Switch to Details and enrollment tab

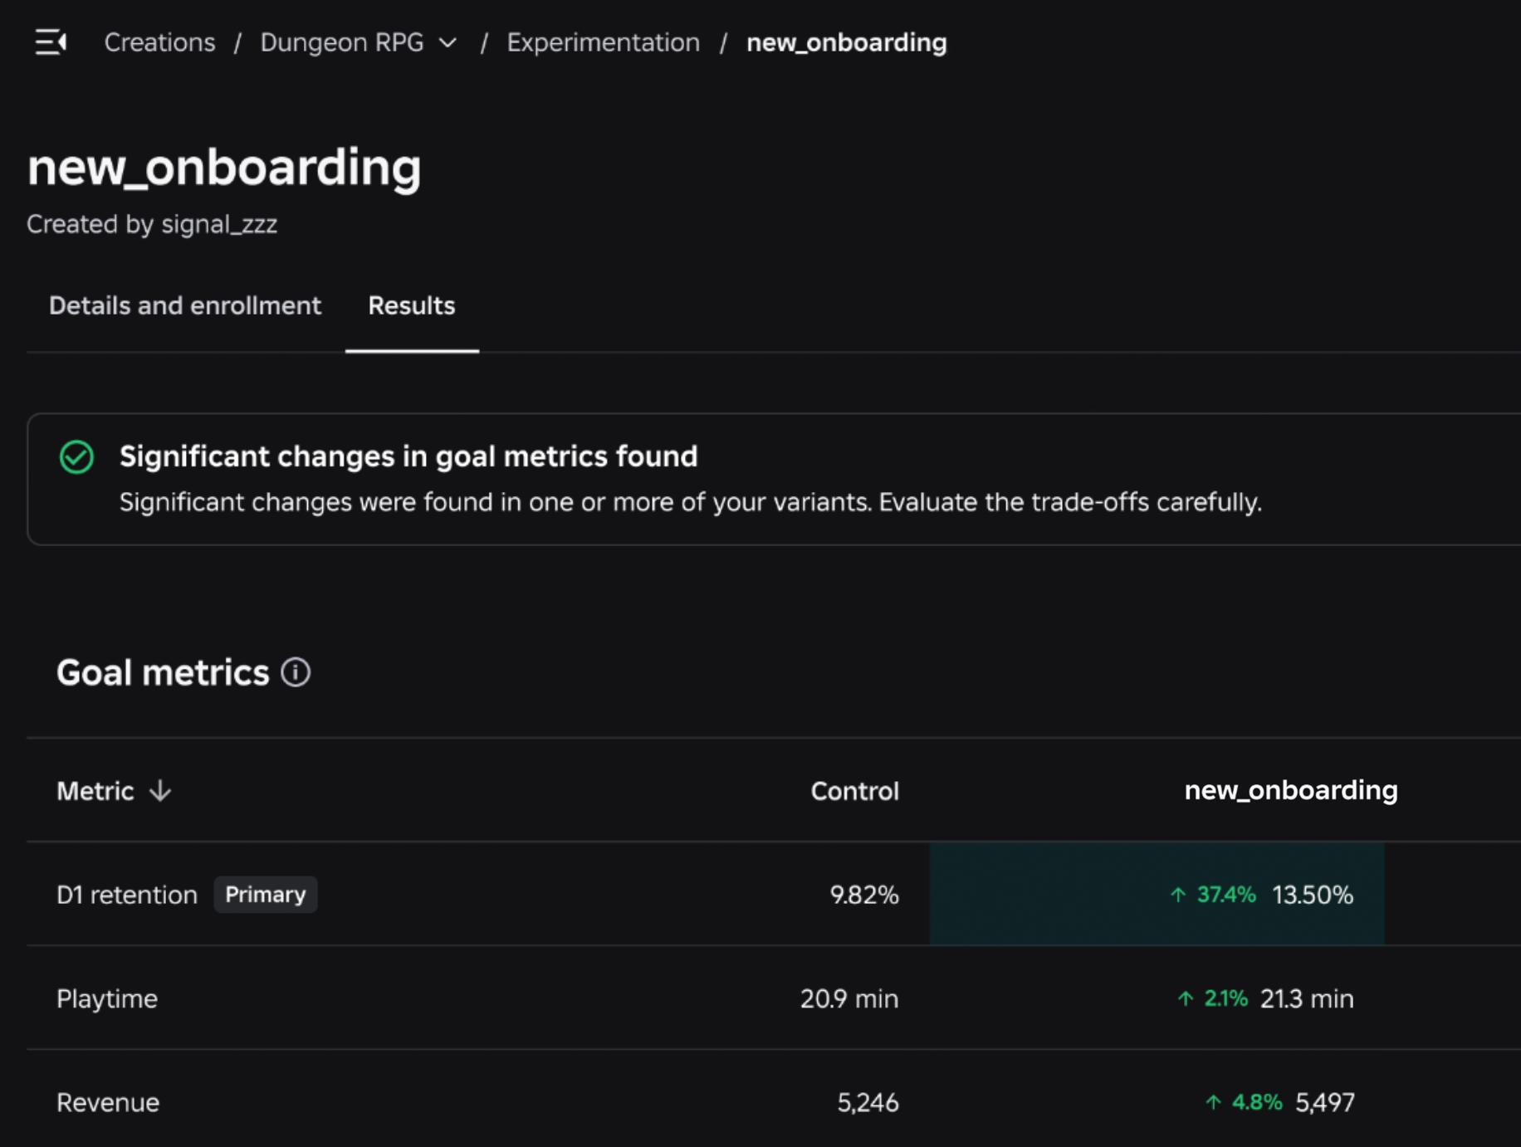click(x=185, y=305)
